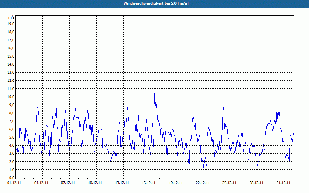The height and width of the screenshot is (193, 309).
Task: Click the chart title 'Windgeschwindigkeit bis 20 [m/s]'
Action: (156, 3)
